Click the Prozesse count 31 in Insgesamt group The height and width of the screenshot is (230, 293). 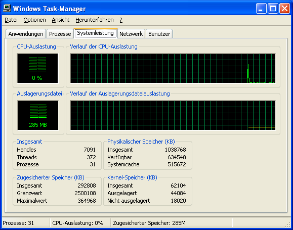pos(93,164)
